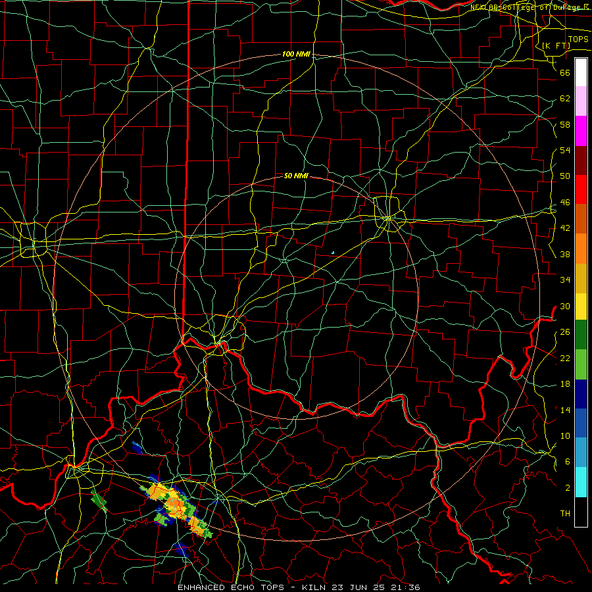
Task: Click the "42" legend value
Action: pyautogui.click(x=565, y=228)
